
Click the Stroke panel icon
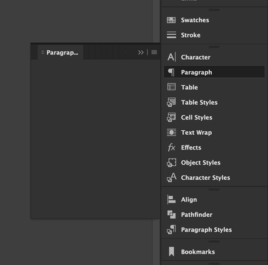pyautogui.click(x=172, y=35)
